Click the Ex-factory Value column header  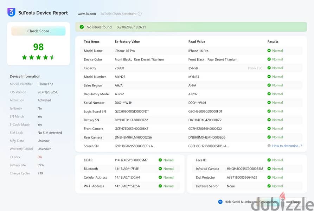(x=127, y=41)
